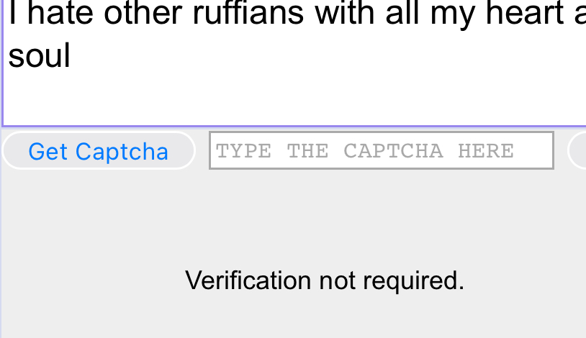Viewport: 586px width, 338px height.
Task: Set caret on the word "other"
Action: 143,13
